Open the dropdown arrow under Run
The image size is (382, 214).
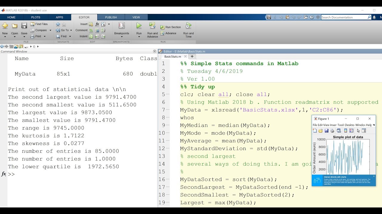click(x=139, y=37)
